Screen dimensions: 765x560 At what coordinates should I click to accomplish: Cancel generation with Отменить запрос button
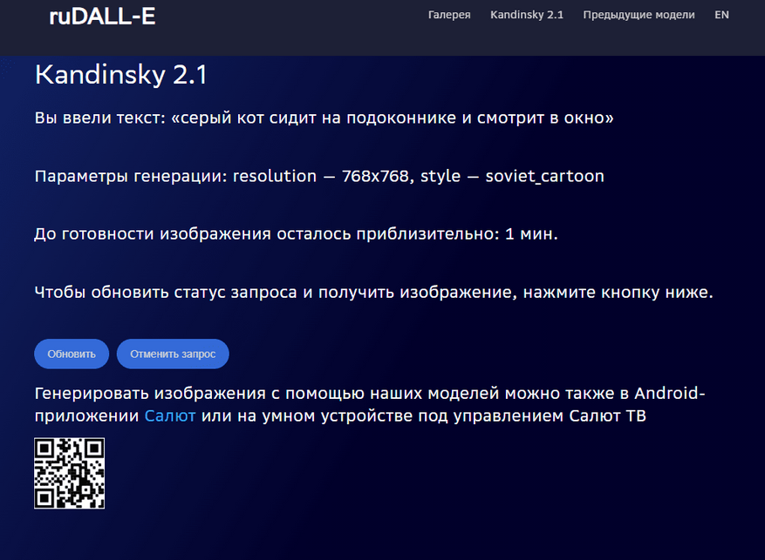(x=173, y=354)
